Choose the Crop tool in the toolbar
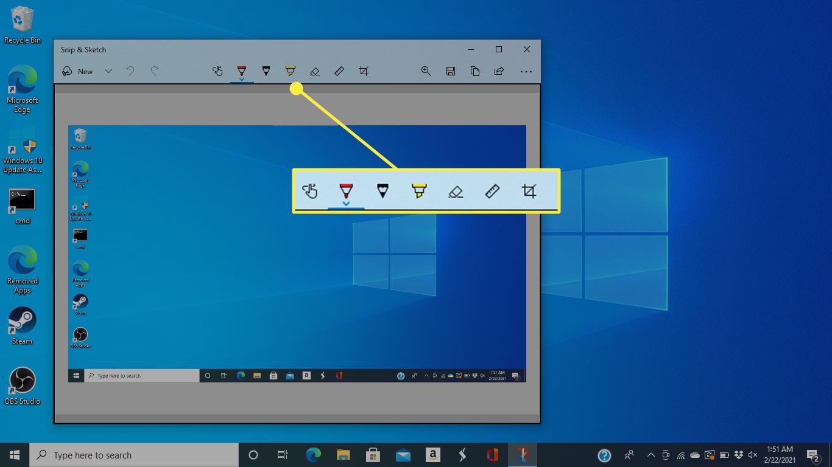The height and width of the screenshot is (467, 832). pos(364,71)
